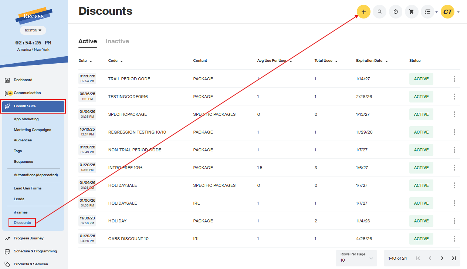The image size is (467, 269).
Task: Open Sequences in the sidebar
Action: (23, 162)
